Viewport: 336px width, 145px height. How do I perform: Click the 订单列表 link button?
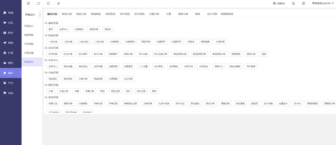click(220, 42)
